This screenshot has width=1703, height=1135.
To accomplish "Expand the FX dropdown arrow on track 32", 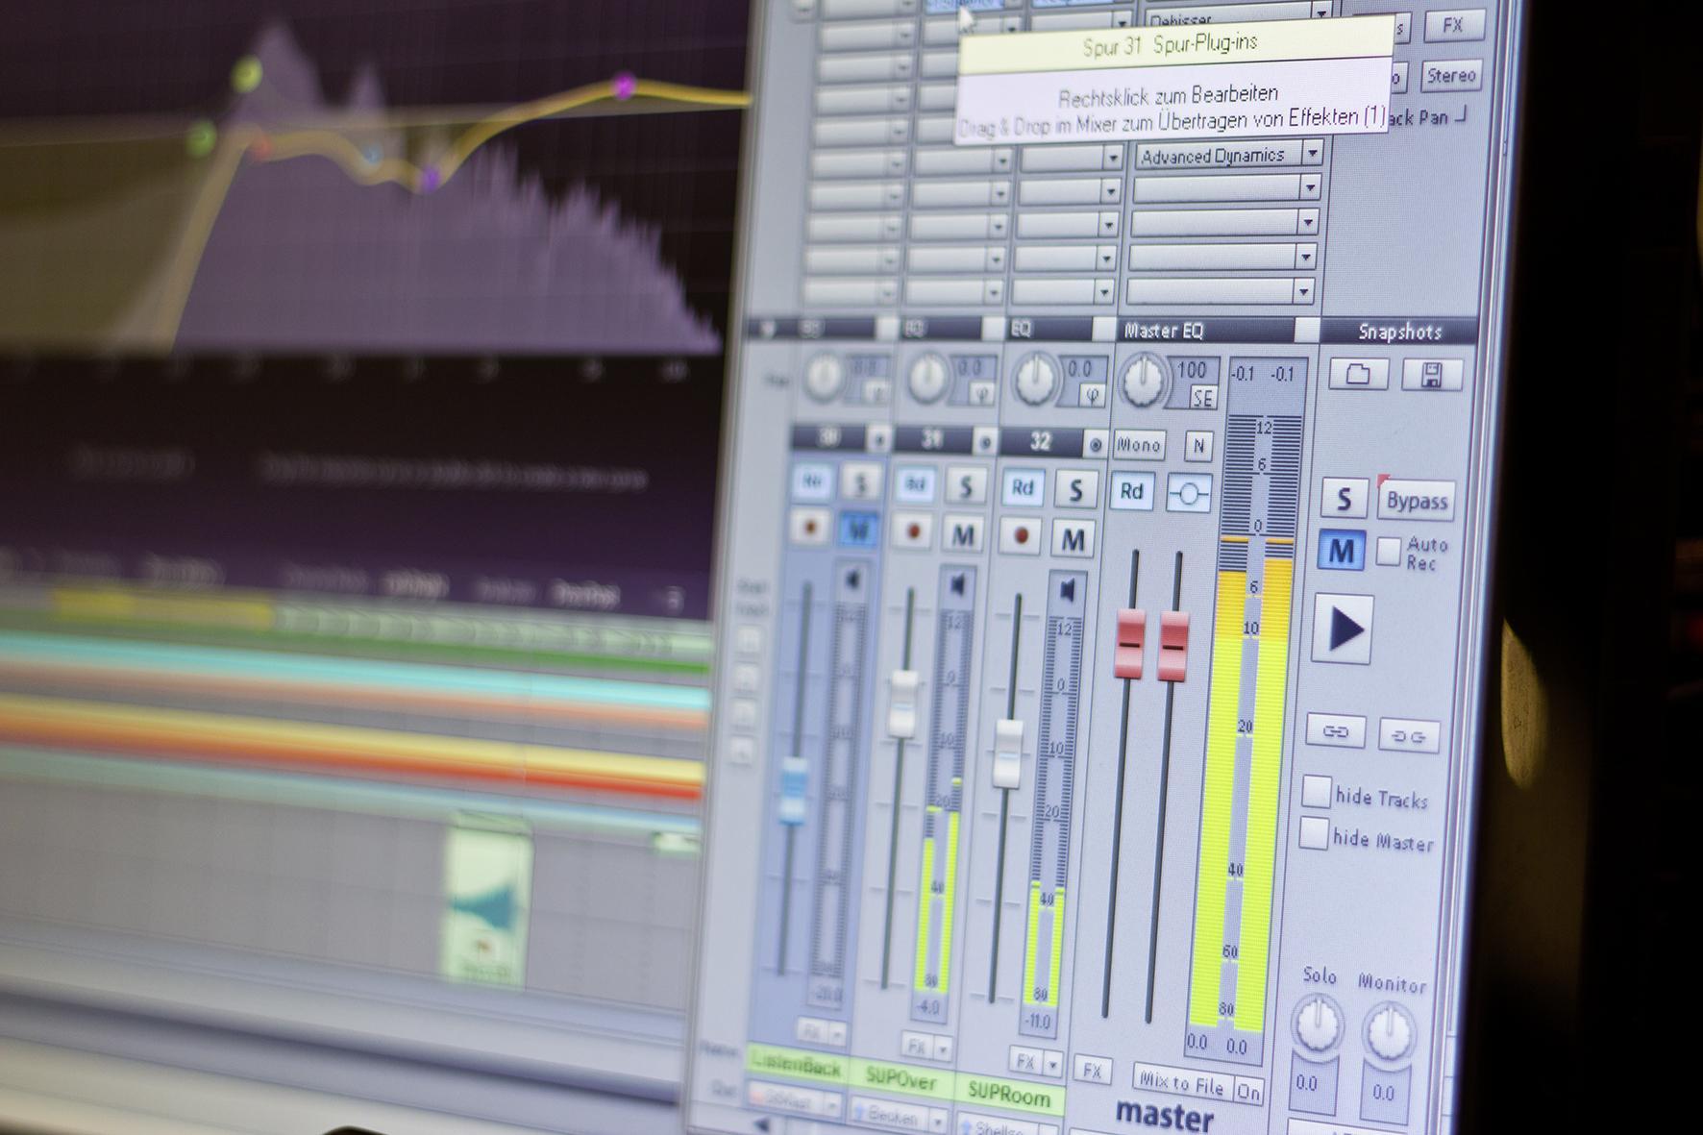I will pos(1052,1066).
